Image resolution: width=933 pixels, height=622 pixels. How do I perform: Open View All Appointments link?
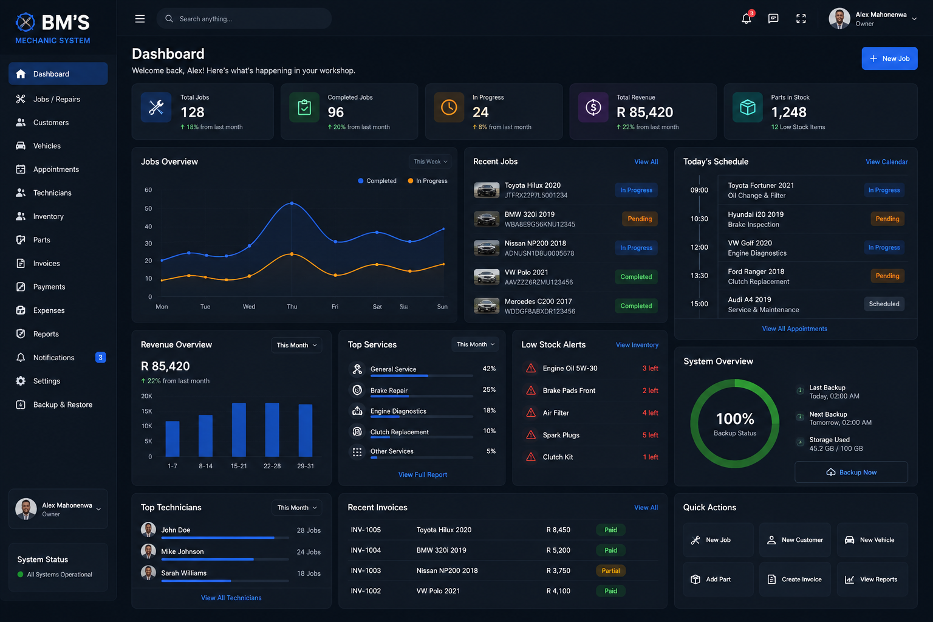[795, 329]
